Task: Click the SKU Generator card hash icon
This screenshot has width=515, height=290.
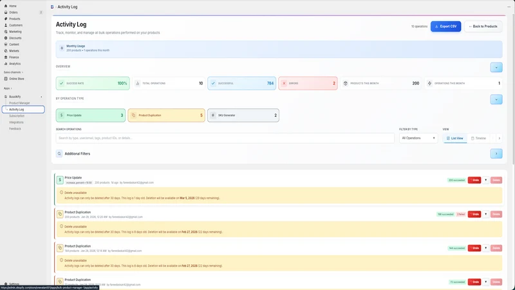Action: (213, 115)
